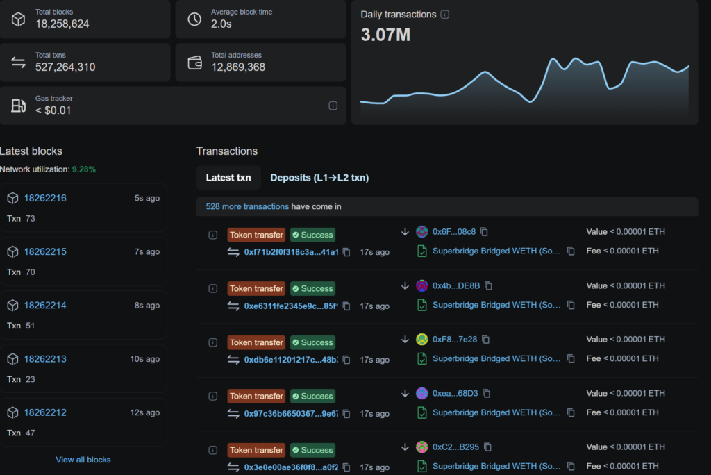Switch to Deposits (L1→L2 txn) tab

(319, 178)
